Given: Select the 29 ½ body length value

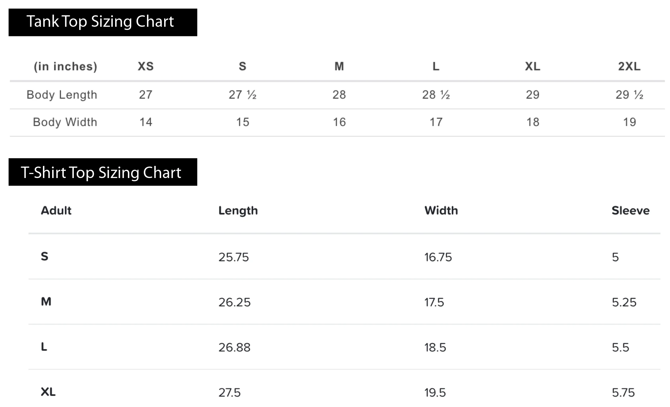Looking at the screenshot, I should click(629, 95).
